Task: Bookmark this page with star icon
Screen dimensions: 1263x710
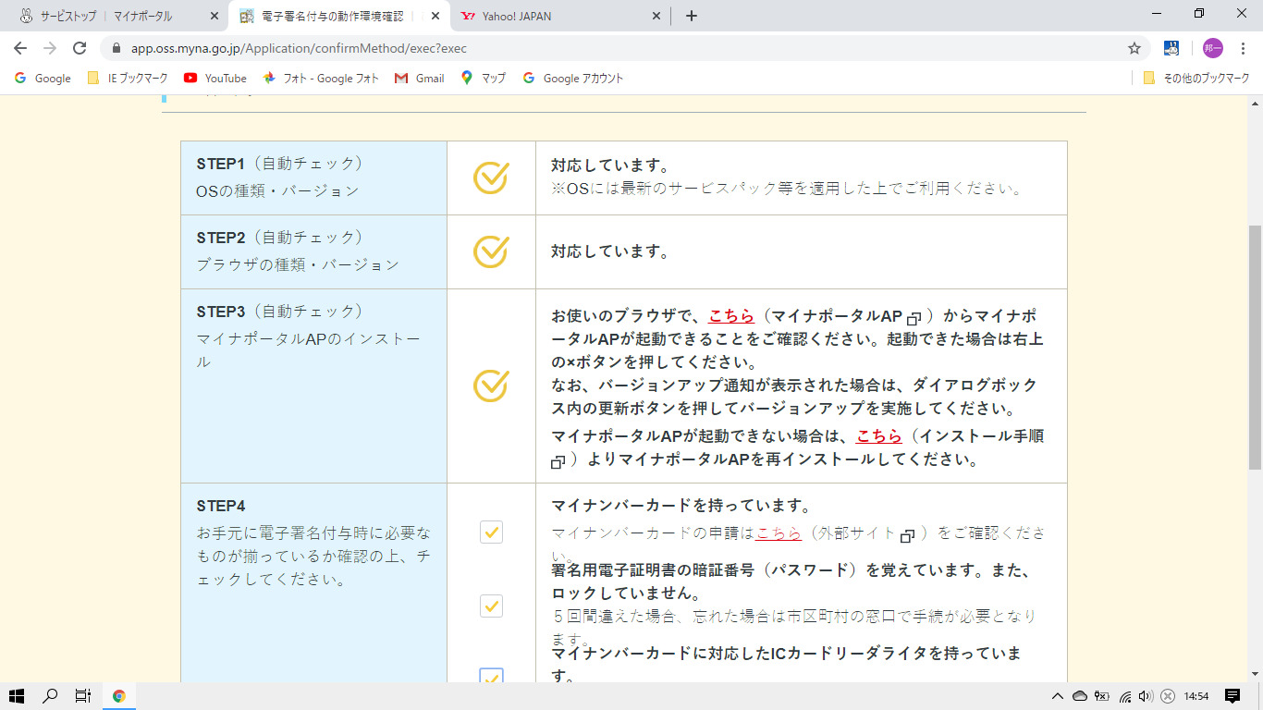Action: pos(1134,48)
